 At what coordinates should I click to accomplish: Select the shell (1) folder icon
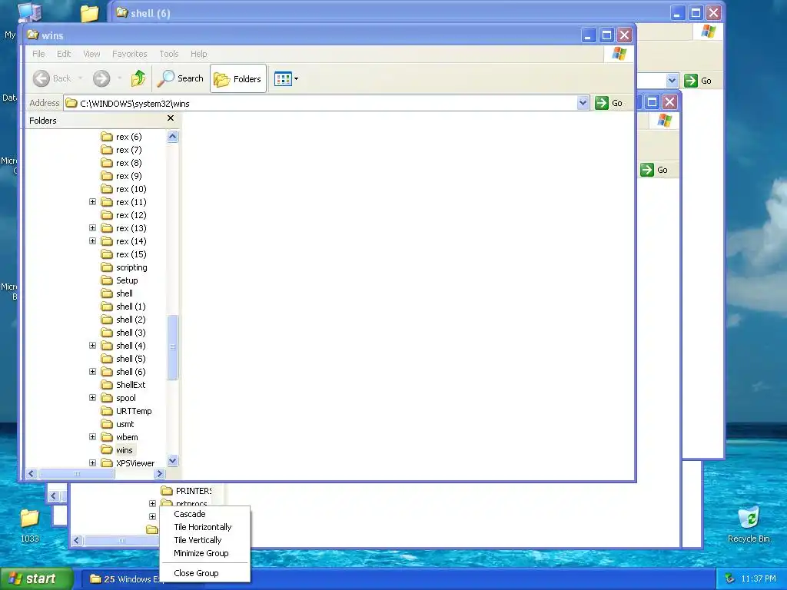point(106,306)
